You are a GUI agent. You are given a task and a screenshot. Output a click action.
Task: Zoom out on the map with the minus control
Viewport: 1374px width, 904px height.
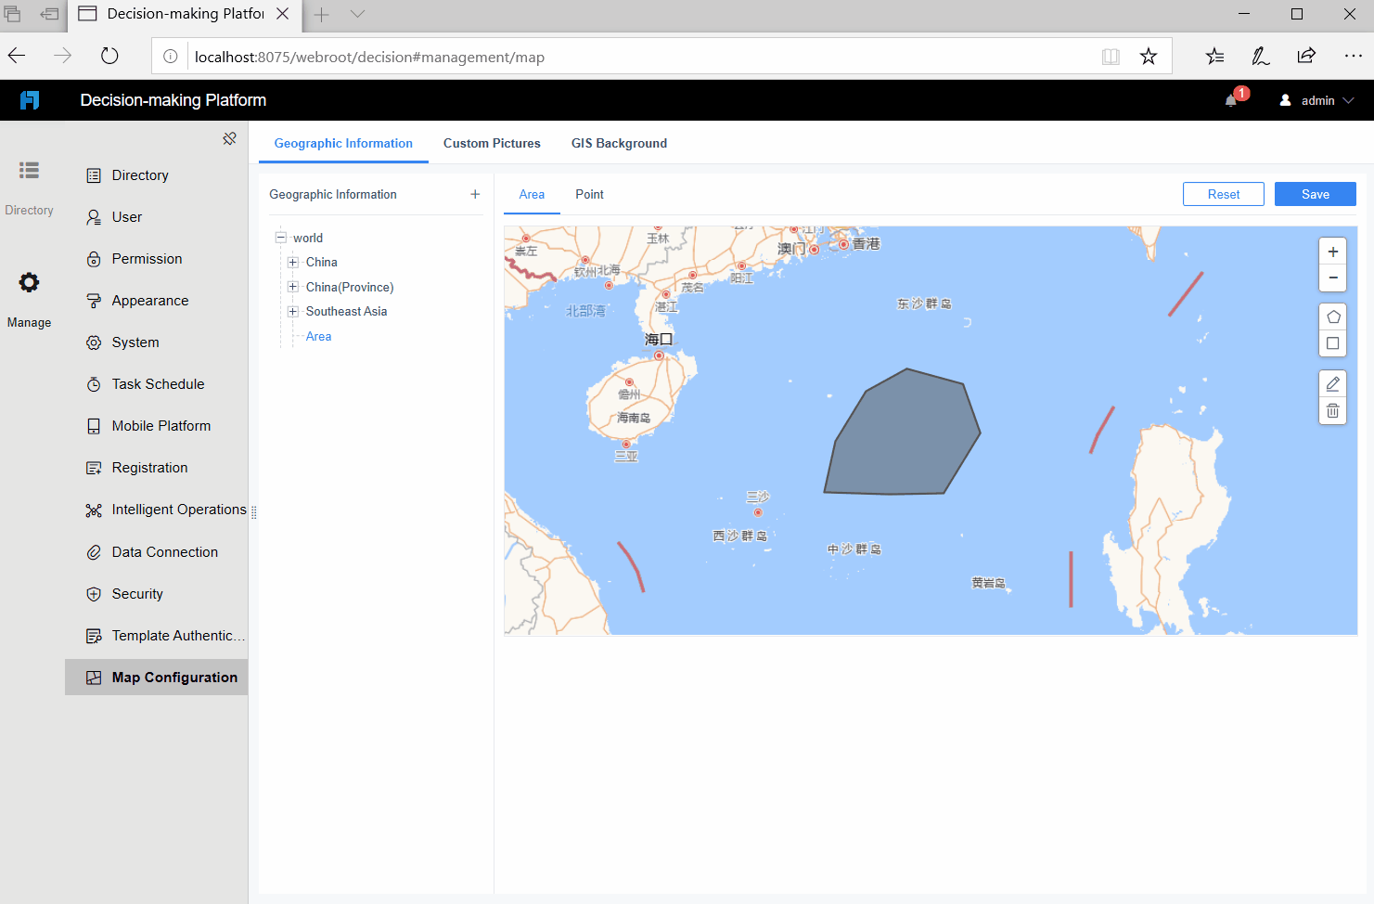click(x=1332, y=278)
